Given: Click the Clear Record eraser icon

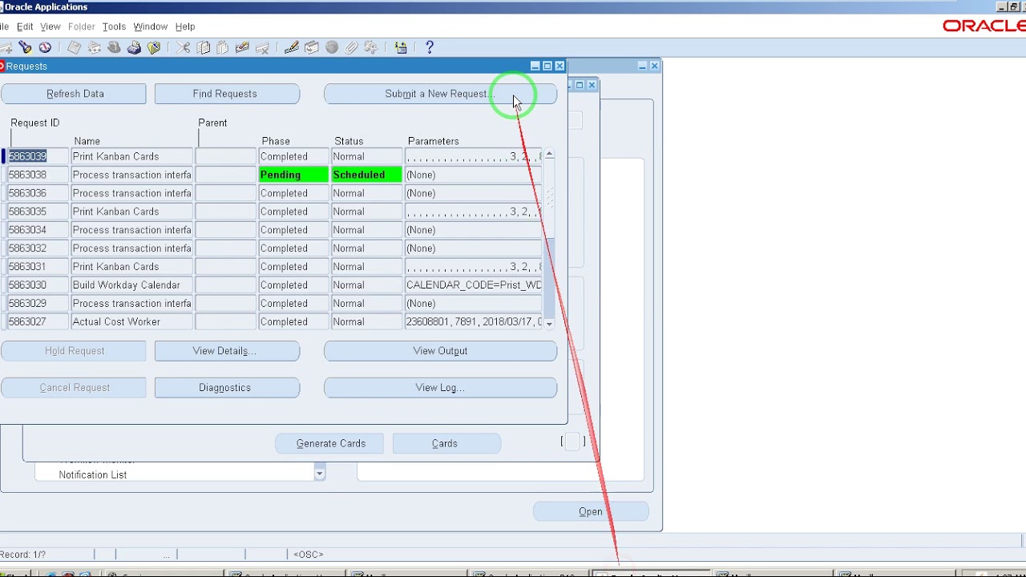Looking at the screenshot, I should (242, 48).
